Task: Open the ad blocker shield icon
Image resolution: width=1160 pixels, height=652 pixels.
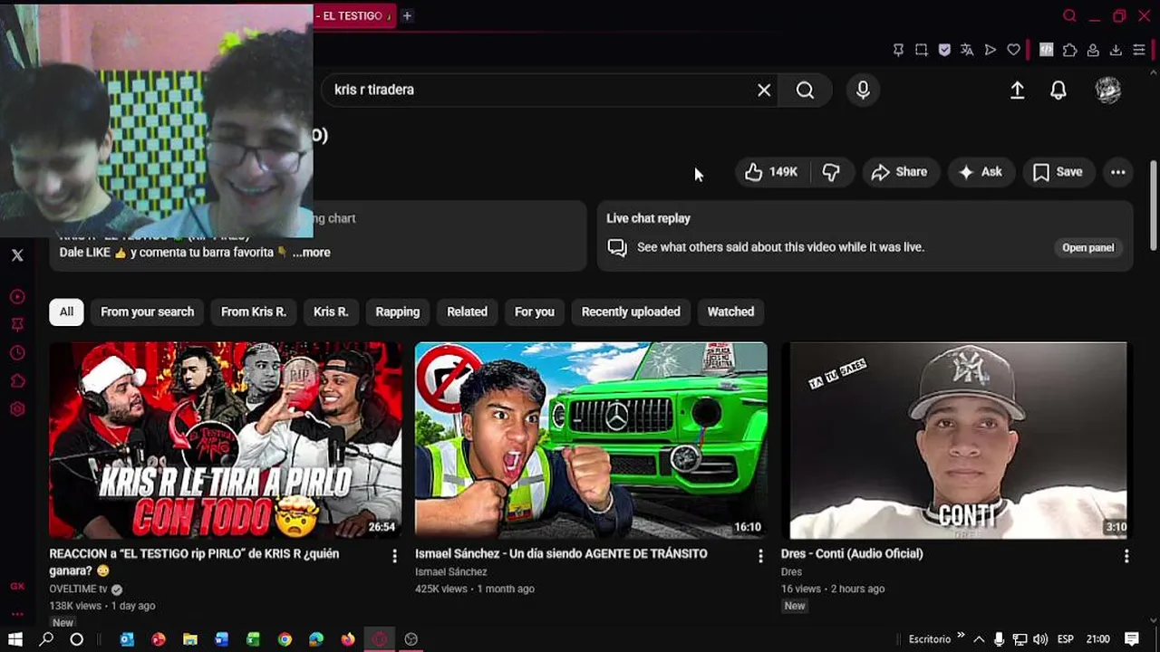Action: pyautogui.click(x=944, y=50)
